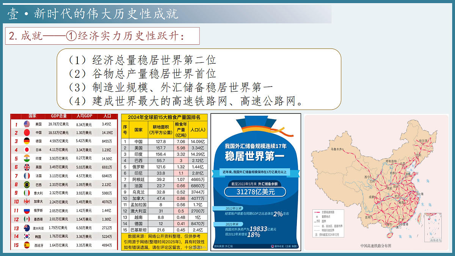Select the slide title 壹·新时代的伟大历史性成就
The width and height of the screenshot is (455, 256).
(x=93, y=14)
